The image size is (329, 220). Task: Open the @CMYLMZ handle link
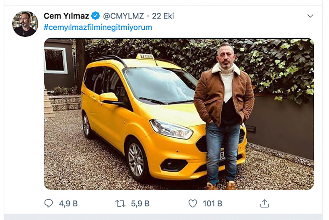(123, 16)
